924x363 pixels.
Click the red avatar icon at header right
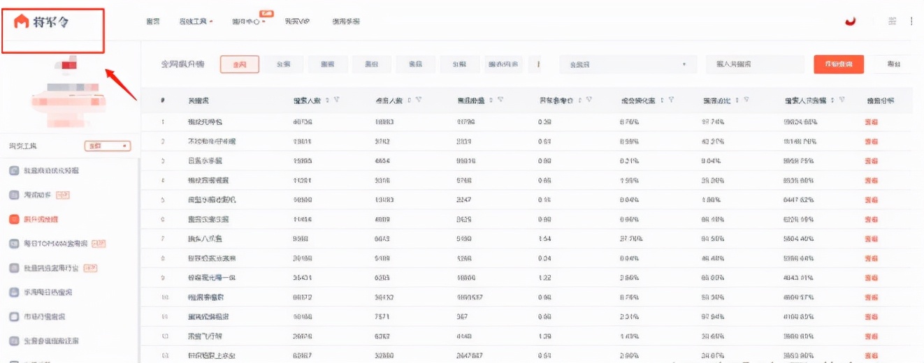tap(851, 21)
